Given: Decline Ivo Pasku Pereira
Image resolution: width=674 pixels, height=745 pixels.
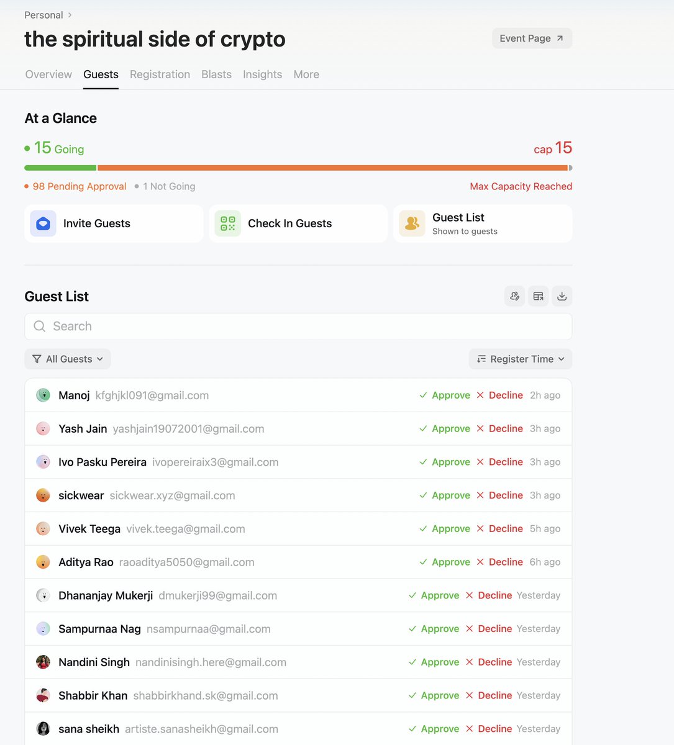Looking at the screenshot, I should click(x=499, y=462).
